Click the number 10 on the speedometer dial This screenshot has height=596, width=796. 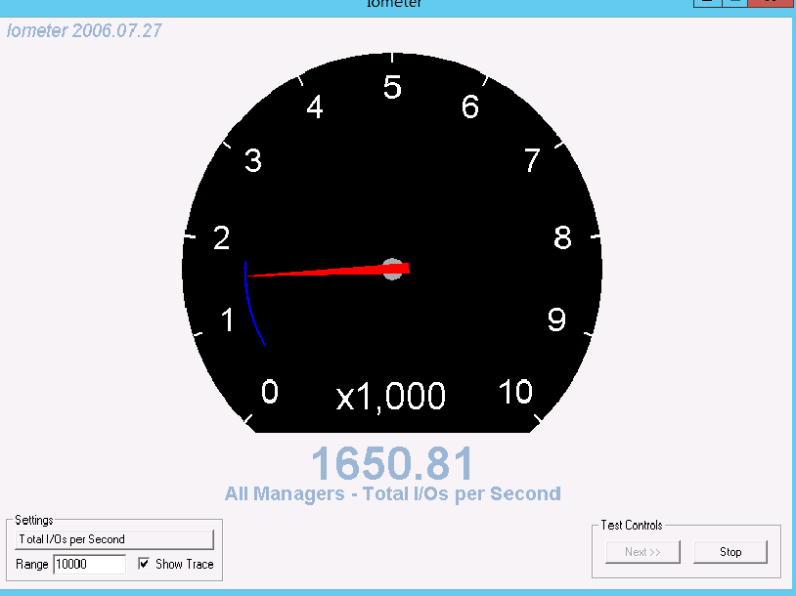(x=515, y=391)
